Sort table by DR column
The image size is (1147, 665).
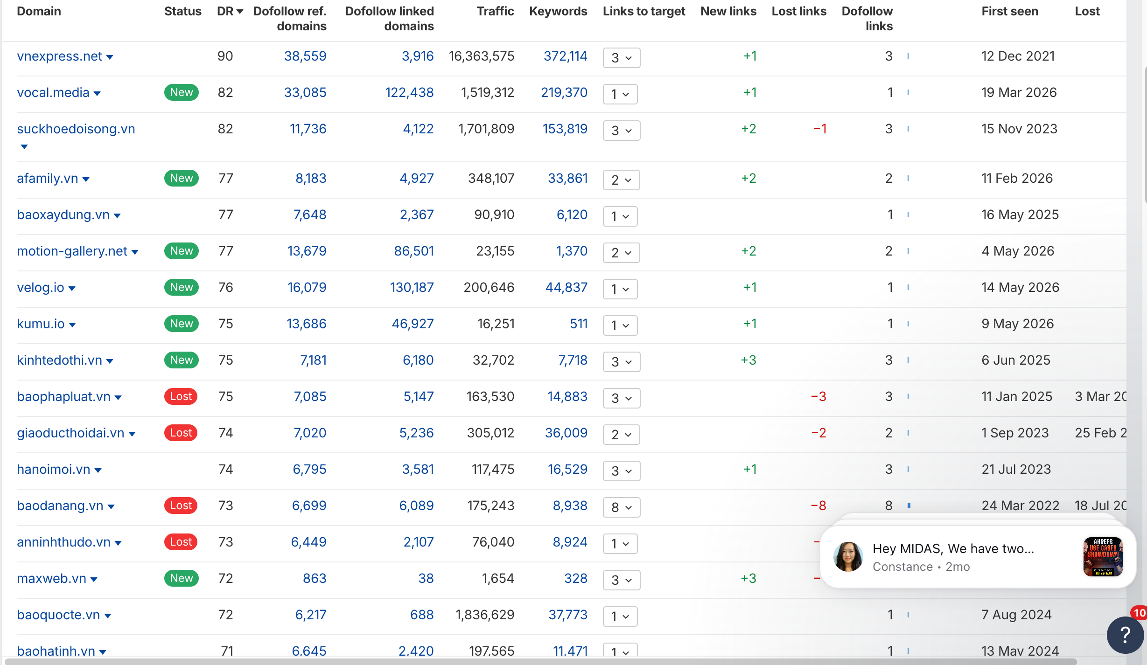tap(230, 11)
